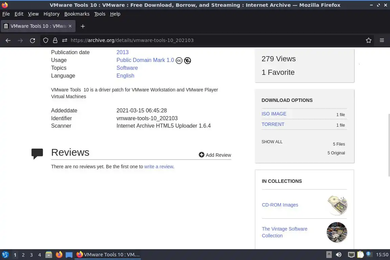Open the Public Domain Mark 1.0 link
Viewport: 390px width, 260px height.
[145, 60]
